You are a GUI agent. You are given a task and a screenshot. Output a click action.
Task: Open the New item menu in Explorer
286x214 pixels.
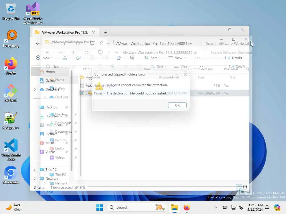tap(44, 58)
